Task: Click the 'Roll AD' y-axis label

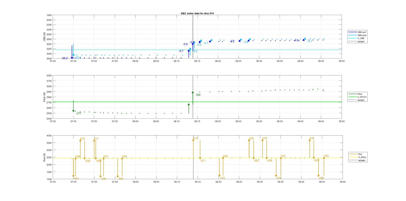Action: click(44, 157)
